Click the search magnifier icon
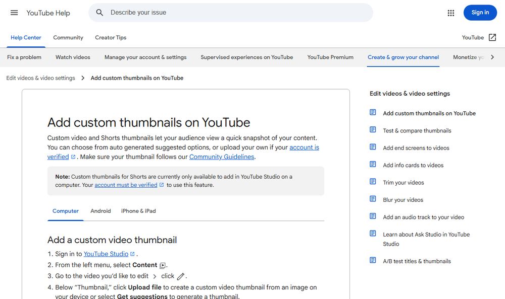The image size is (505, 299). [x=99, y=13]
